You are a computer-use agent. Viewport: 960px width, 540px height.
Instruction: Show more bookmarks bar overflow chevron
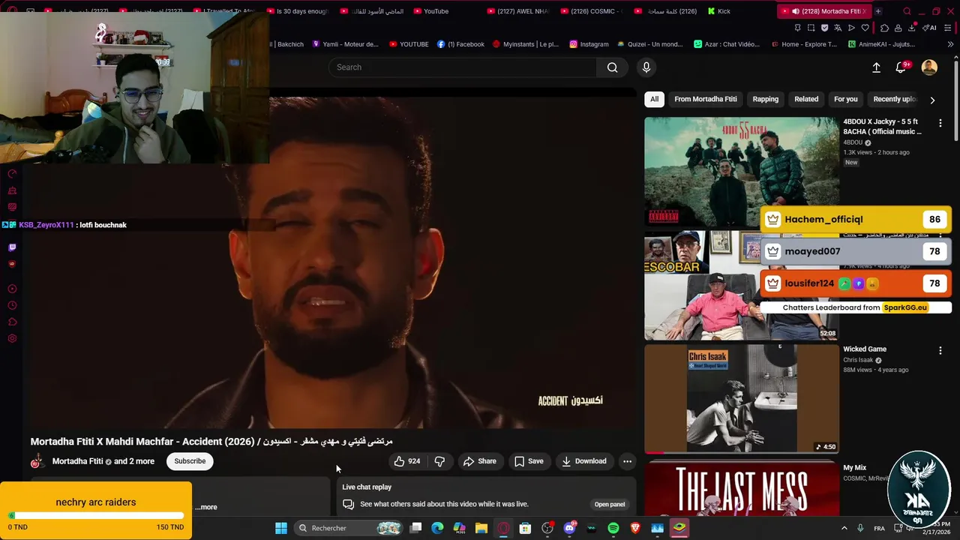951,44
